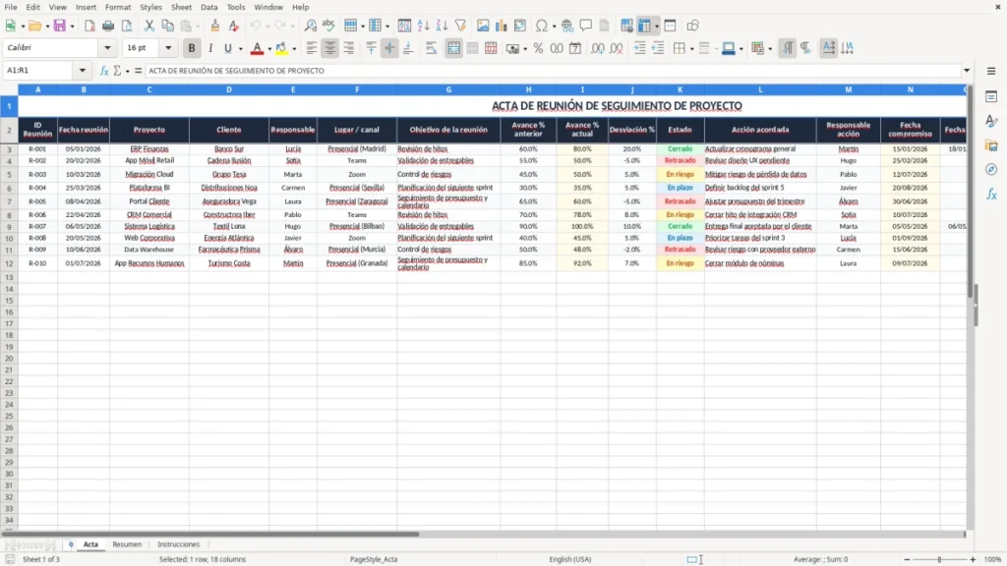
Task: Toggle Bold formatting
Action: pyautogui.click(x=192, y=48)
